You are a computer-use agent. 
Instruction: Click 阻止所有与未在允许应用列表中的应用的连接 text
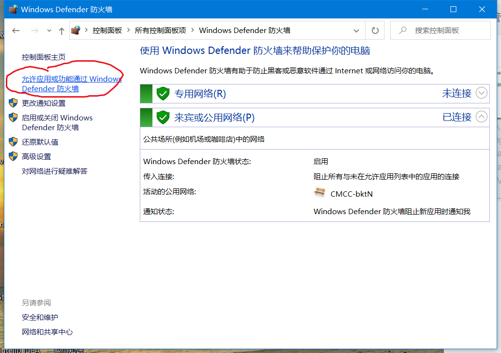pyautogui.click(x=386, y=177)
